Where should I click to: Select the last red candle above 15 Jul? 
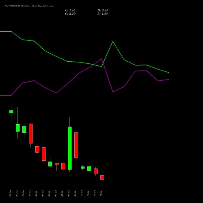pos(102,177)
